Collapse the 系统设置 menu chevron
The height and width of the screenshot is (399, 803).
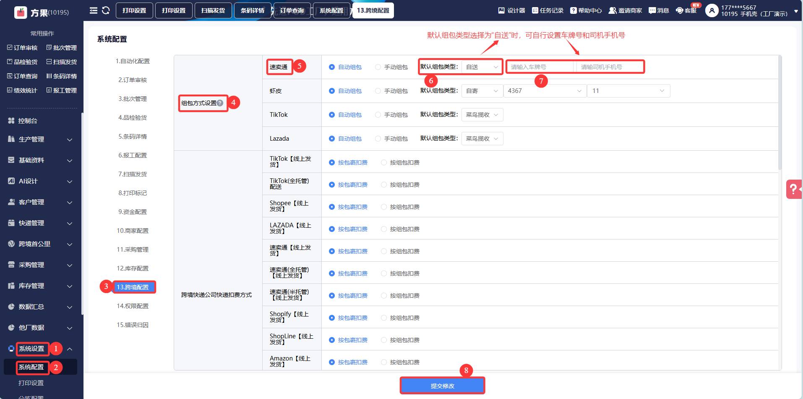point(70,349)
